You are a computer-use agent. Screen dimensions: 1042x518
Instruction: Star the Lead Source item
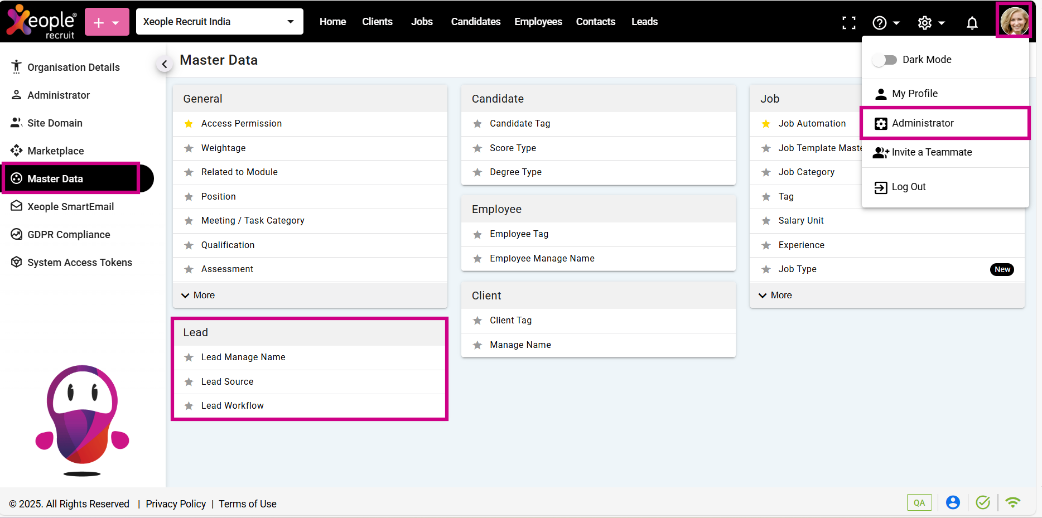tap(189, 382)
